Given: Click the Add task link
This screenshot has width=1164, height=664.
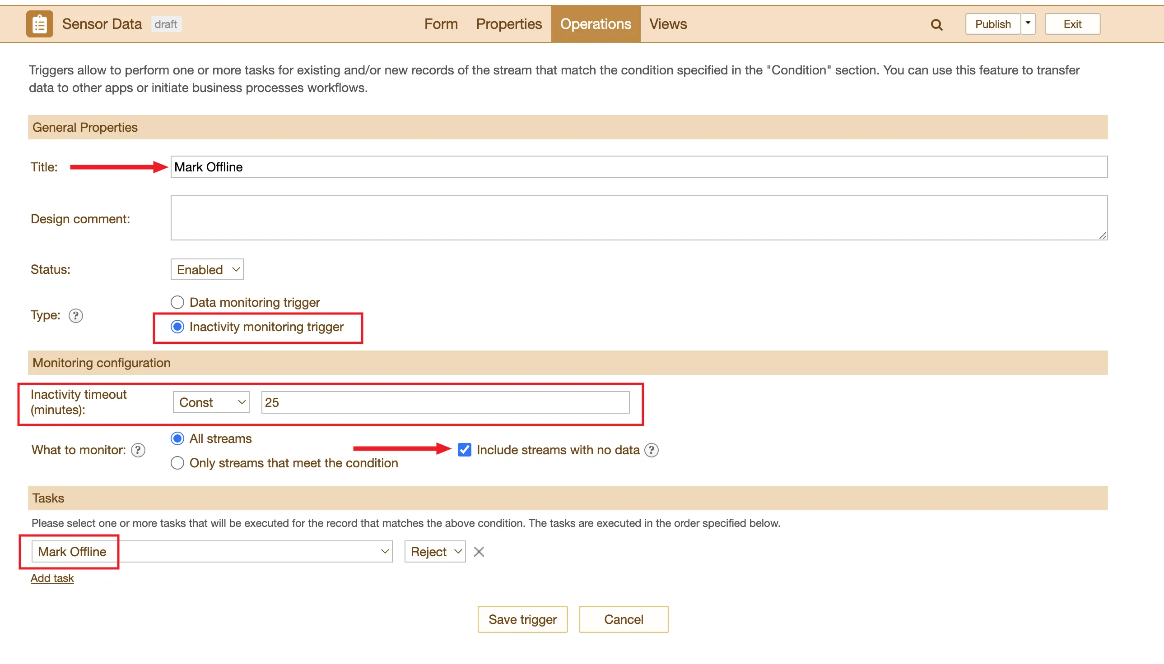Looking at the screenshot, I should [52, 578].
